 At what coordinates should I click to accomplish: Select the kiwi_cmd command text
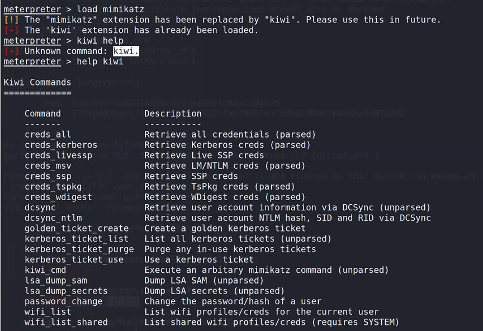tap(45, 270)
